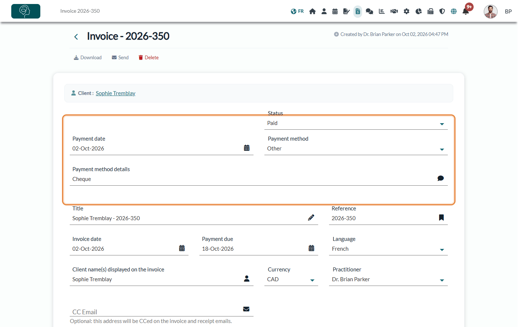
Task: Open the Invoice date calendar picker
Action: coord(182,248)
